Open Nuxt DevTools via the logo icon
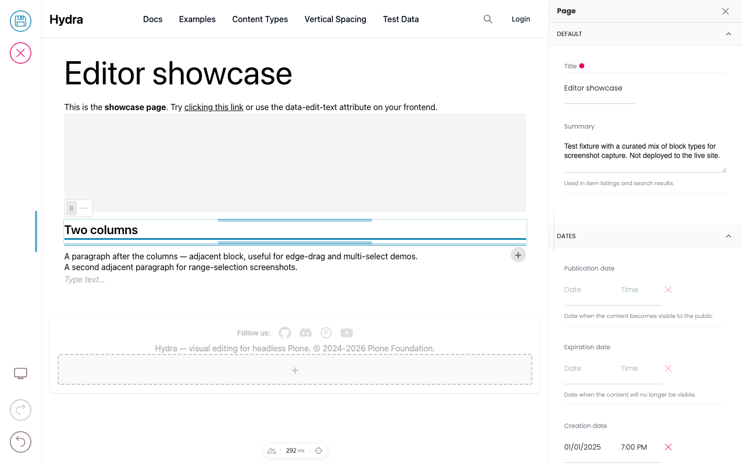This screenshot has height=463, width=742. point(272,451)
